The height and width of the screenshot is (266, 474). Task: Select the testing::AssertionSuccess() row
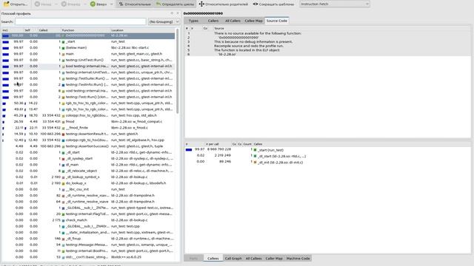88,146
